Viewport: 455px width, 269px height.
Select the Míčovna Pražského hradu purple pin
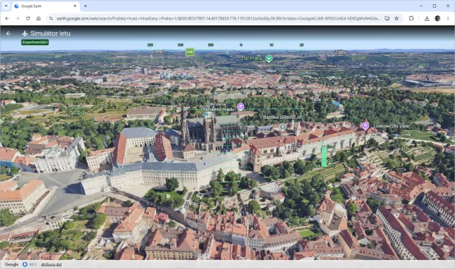(241, 107)
